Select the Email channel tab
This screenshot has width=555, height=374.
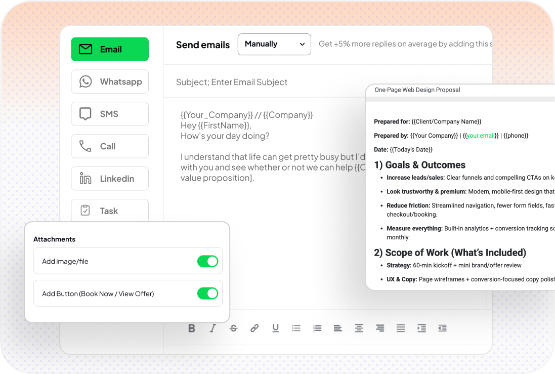pos(110,49)
